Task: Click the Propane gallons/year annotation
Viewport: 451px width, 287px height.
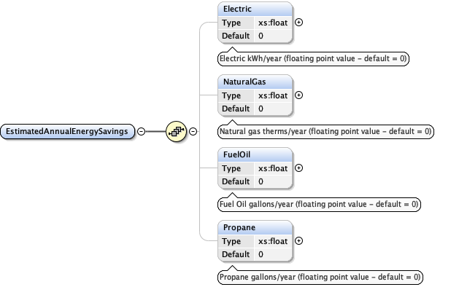Action: tap(320, 278)
